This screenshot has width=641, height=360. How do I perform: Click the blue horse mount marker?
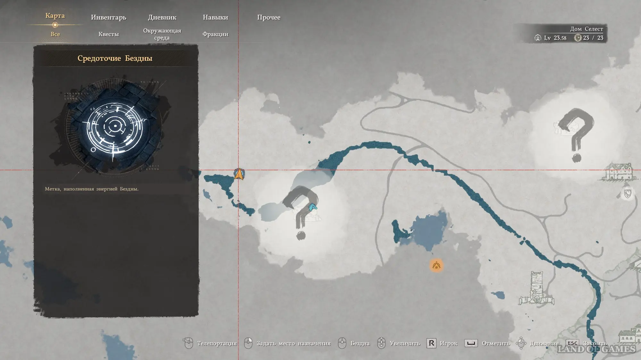tap(312, 207)
